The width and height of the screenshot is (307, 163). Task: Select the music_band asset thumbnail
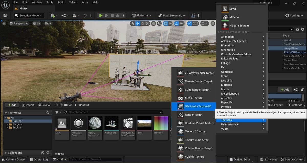tap(112, 128)
